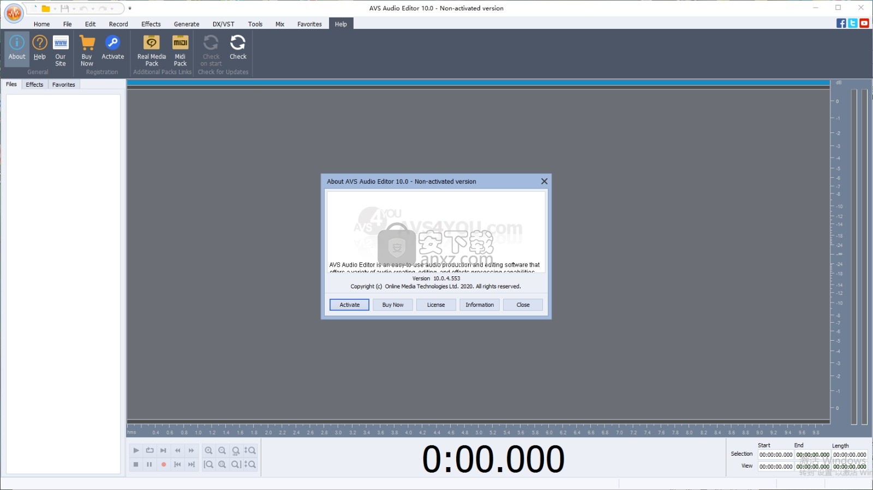Expand the save dropdown arrow
Image resolution: width=873 pixels, height=490 pixels.
(x=74, y=9)
